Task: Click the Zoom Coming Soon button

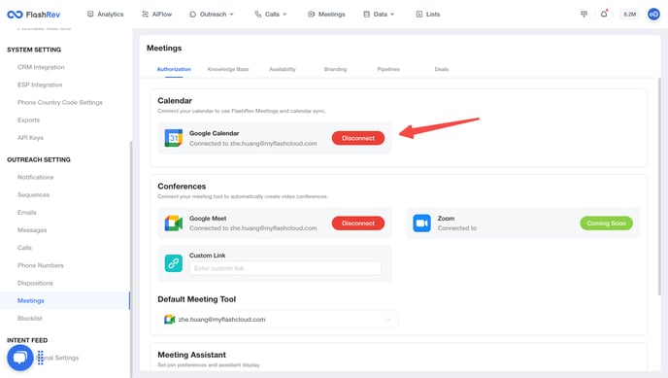Action: click(x=606, y=223)
